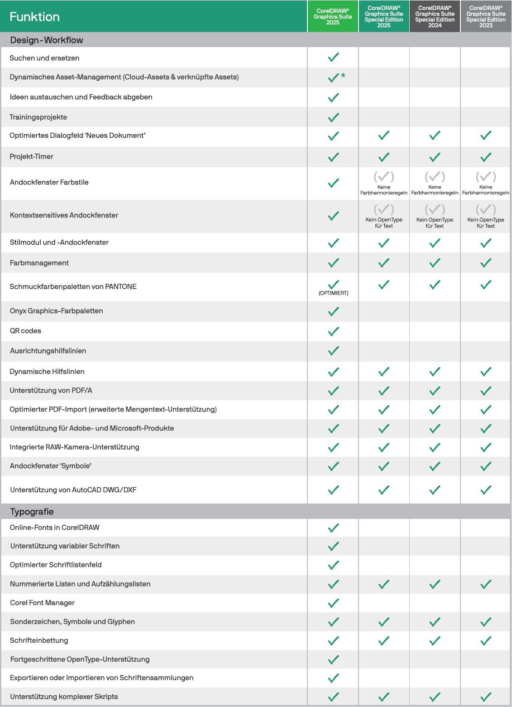Click 'Fortgeschrittene OpenType-Unterstützung' feature label
The width and height of the screenshot is (512, 707).
click(80, 659)
